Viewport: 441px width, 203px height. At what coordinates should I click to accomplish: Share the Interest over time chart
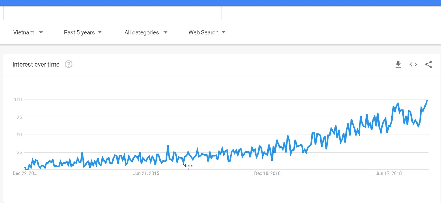pos(429,65)
